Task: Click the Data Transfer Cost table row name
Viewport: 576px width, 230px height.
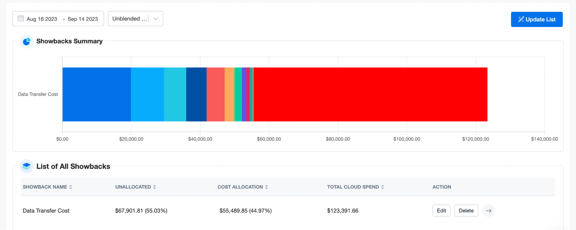Action: [x=46, y=211]
